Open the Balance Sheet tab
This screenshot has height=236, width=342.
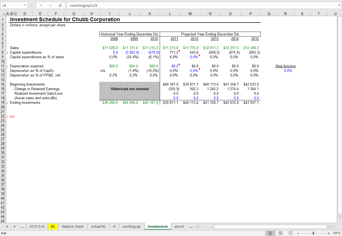73,227
